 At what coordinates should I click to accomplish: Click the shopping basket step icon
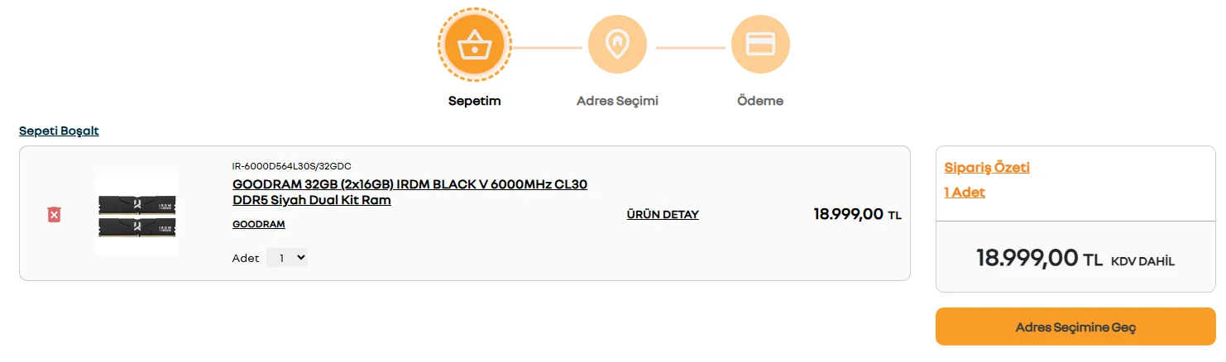475,44
